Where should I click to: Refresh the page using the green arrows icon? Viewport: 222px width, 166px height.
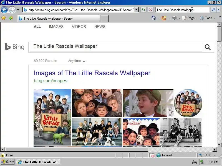143,10
